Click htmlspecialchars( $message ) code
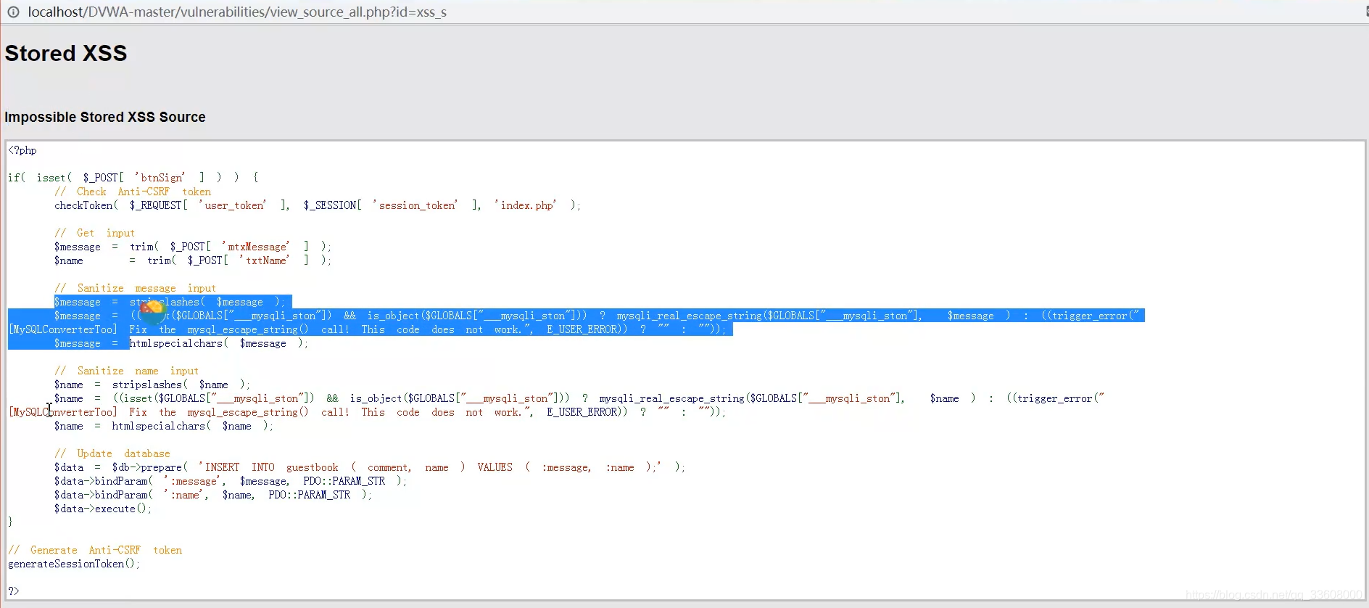This screenshot has width=1369, height=608. [x=219, y=343]
